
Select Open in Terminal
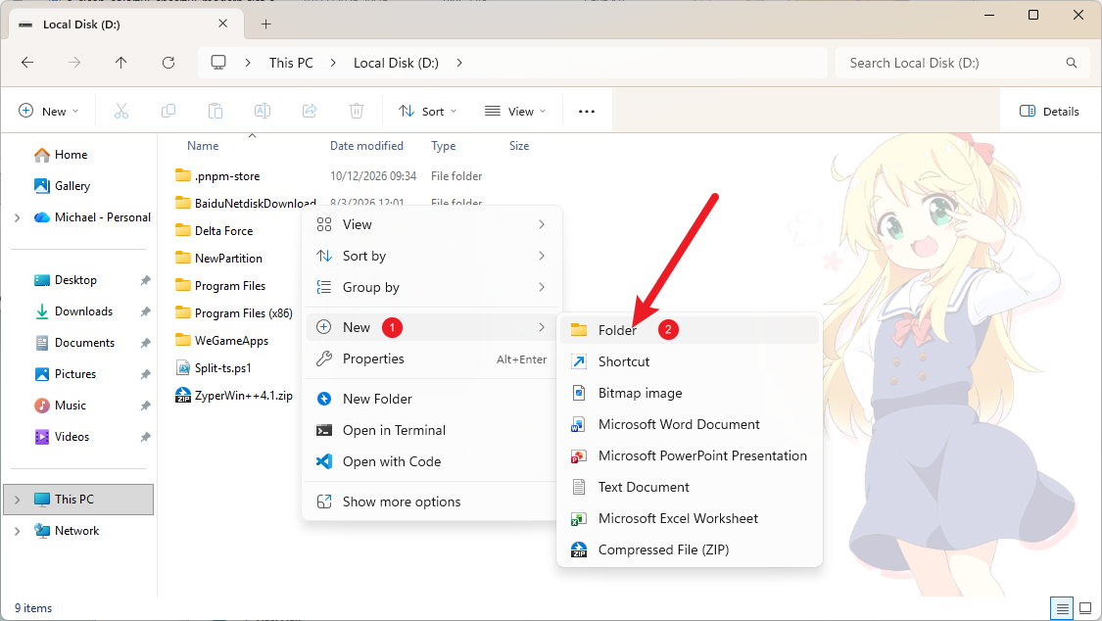point(432,430)
